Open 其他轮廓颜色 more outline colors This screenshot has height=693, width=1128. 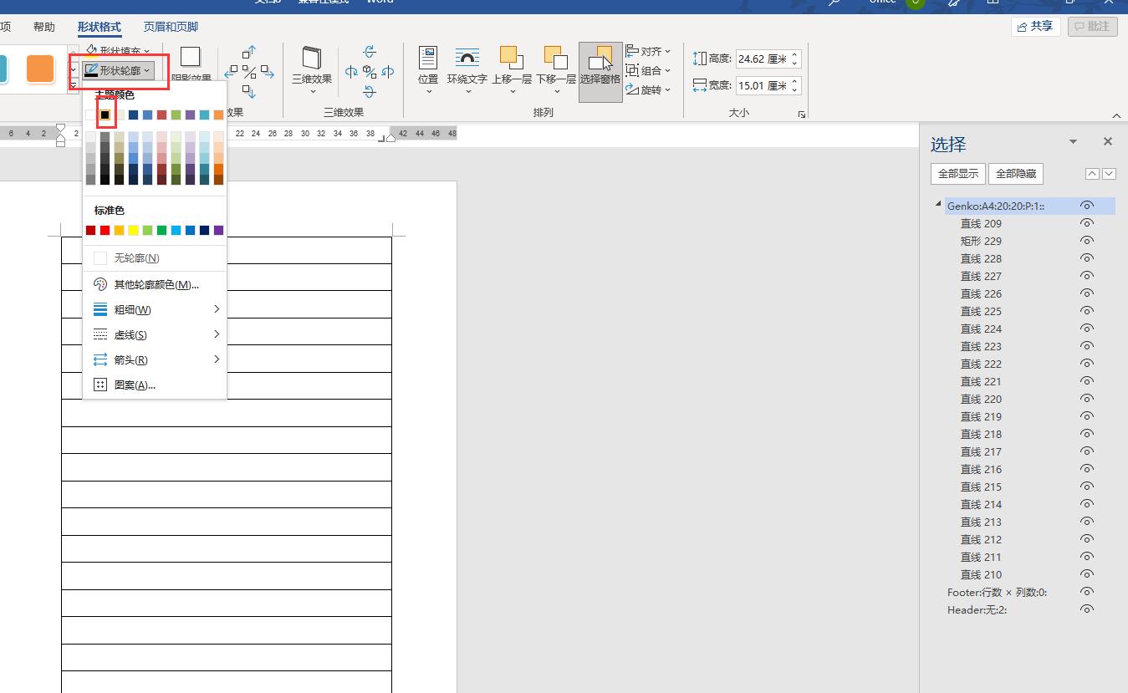[x=156, y=284]
